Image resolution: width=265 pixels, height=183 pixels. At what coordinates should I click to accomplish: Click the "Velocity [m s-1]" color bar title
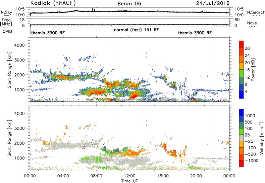coord(262,138)
